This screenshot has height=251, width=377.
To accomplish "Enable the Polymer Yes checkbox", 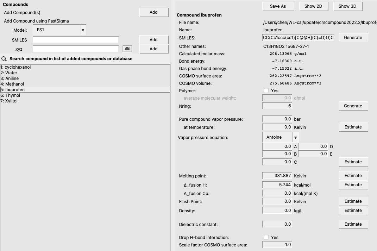I will [x=266, y=91].
